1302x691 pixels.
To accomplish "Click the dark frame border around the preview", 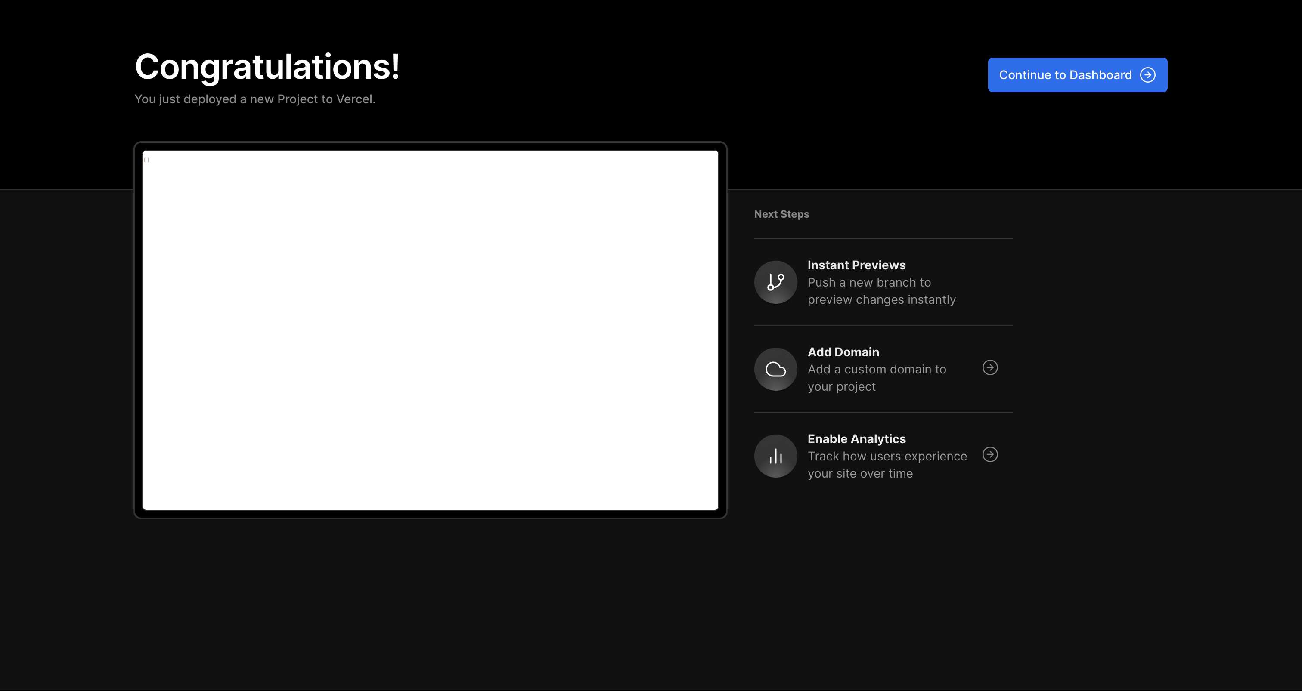I will point(430,514).
